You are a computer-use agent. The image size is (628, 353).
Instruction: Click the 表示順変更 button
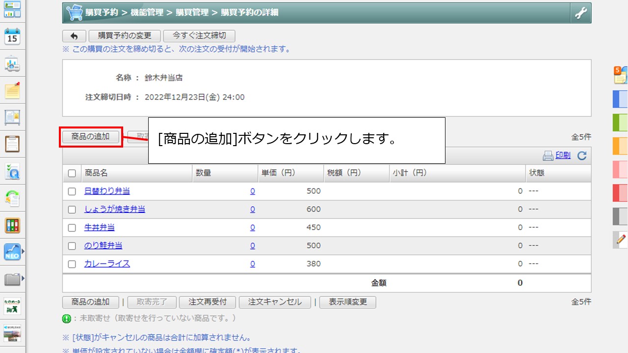[347, 302]
